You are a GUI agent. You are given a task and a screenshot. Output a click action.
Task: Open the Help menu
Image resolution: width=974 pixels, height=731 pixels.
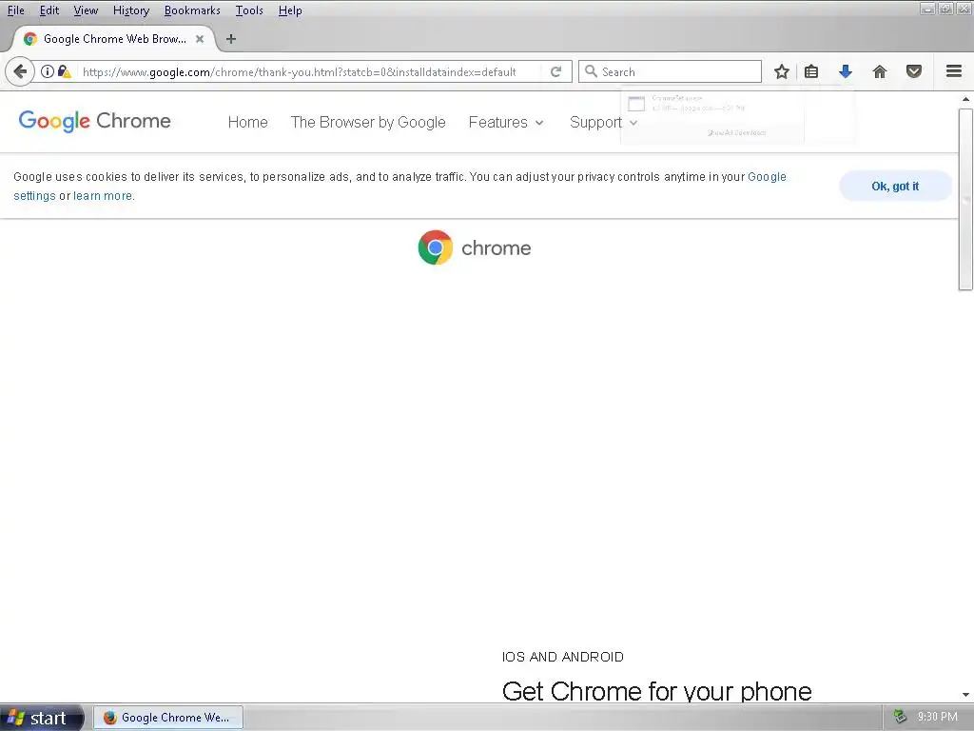coord(290,10)
